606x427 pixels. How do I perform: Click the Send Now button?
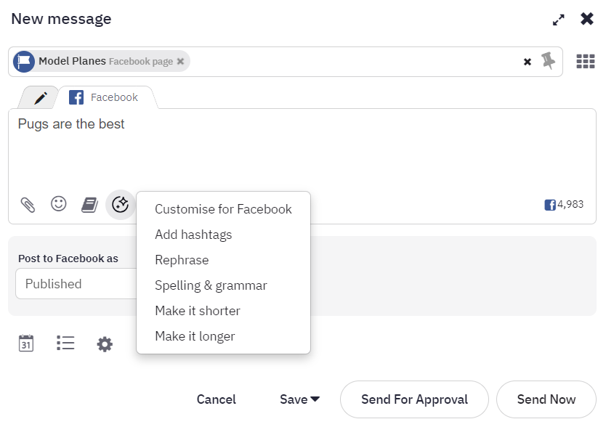click(x=546, y=399)
